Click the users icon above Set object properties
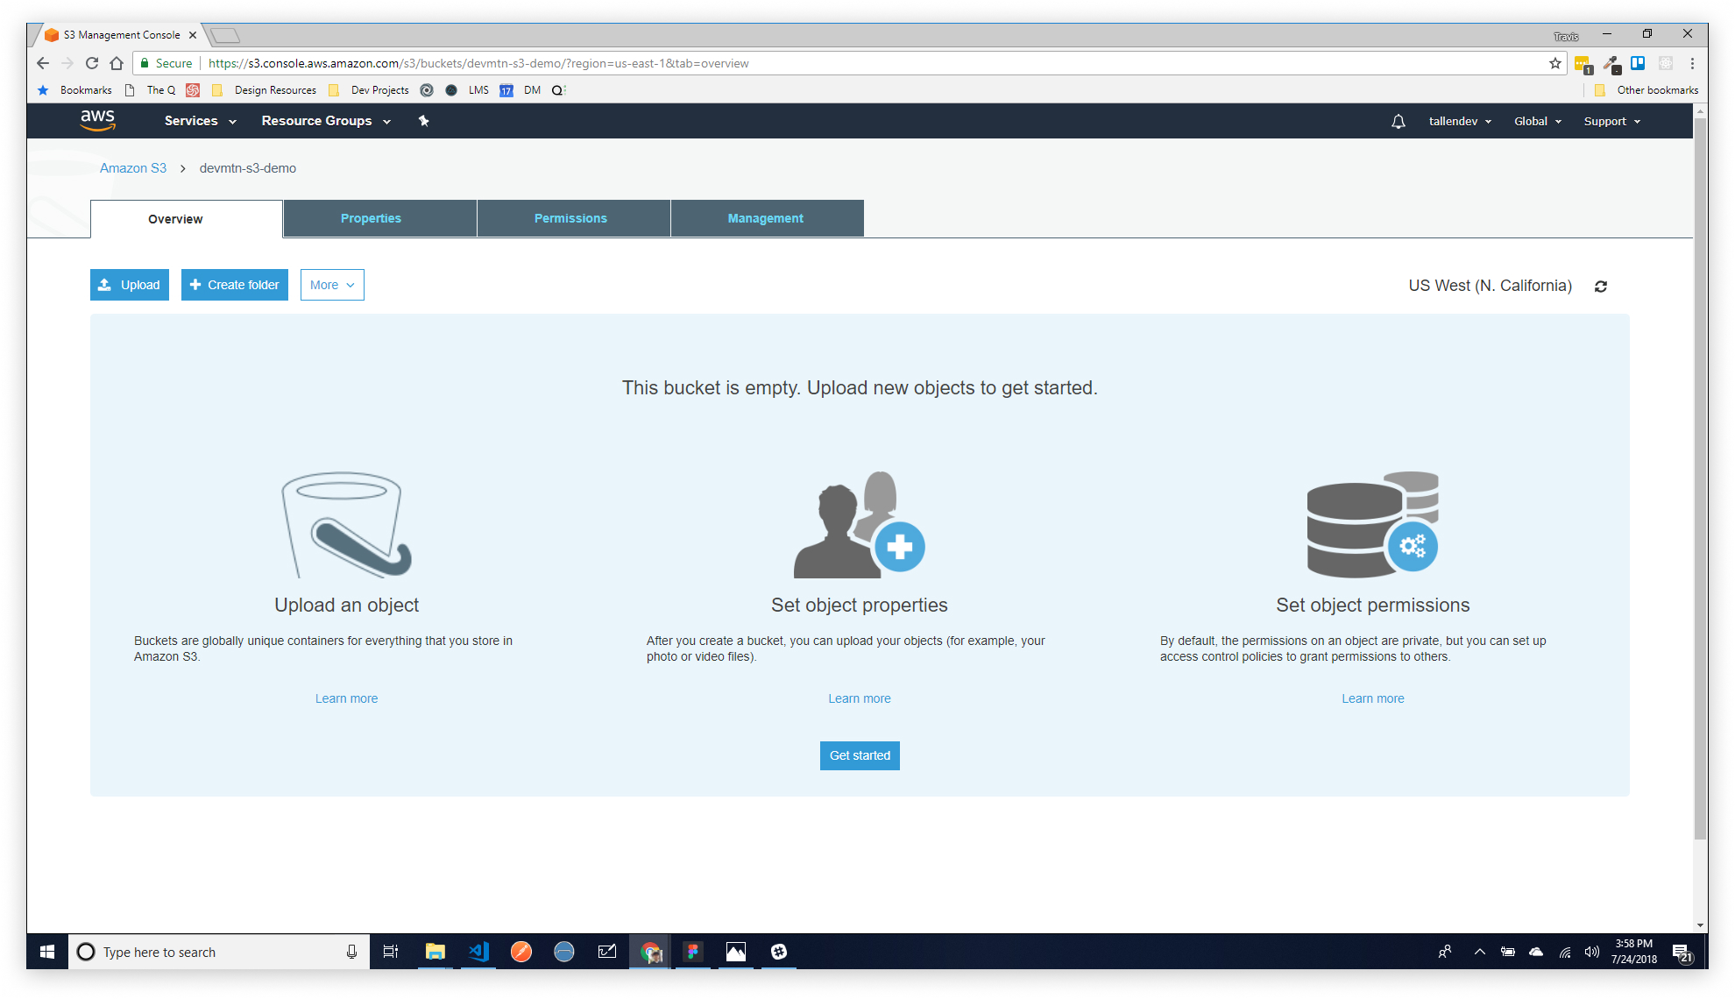This screenshot has width=1735, height=999. pos(859,524)
